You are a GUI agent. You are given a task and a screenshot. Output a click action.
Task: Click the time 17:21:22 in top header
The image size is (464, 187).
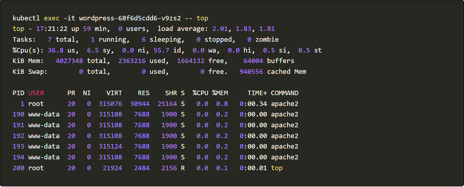[52, 29]
